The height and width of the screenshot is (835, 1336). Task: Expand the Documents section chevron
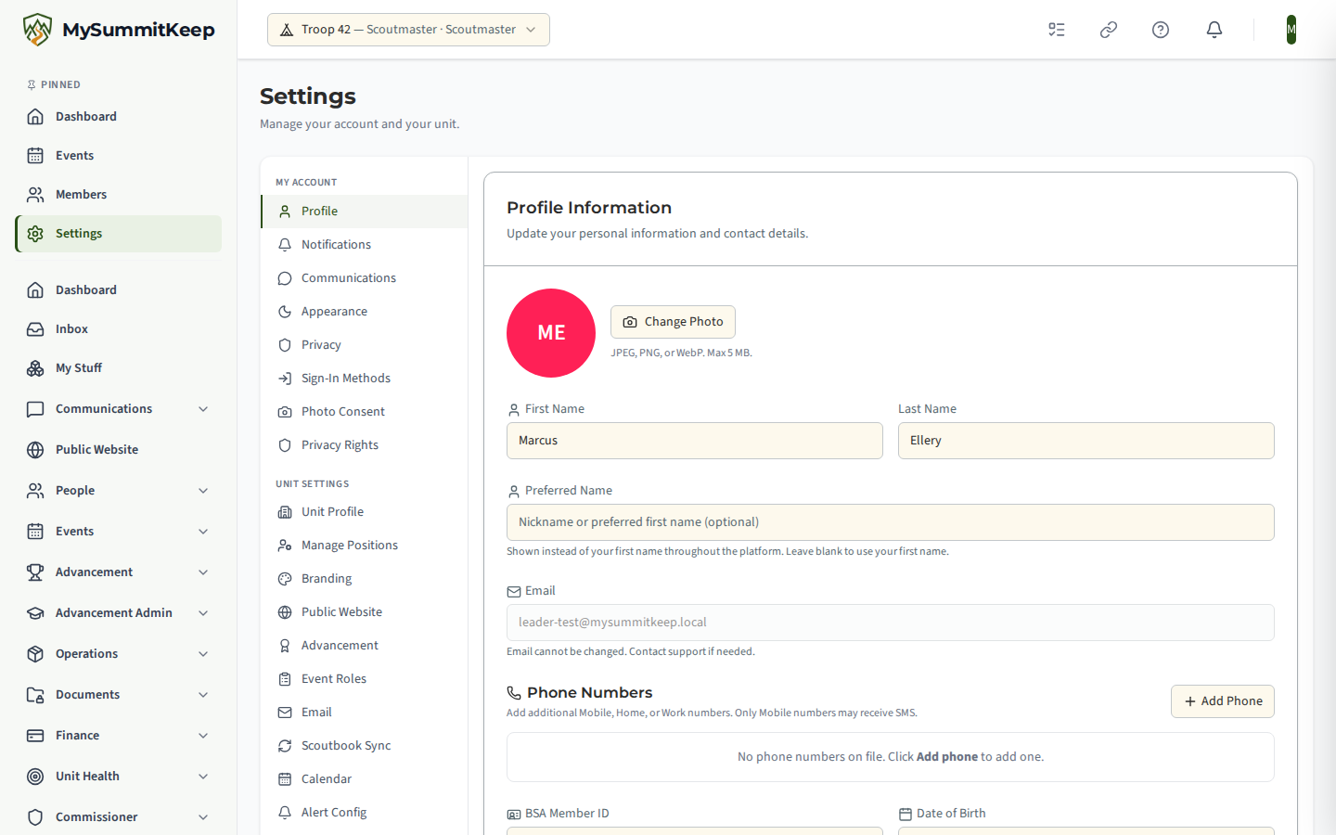203,695
